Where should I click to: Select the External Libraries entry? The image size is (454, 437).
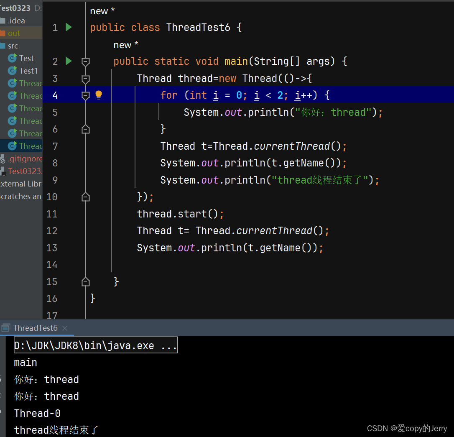(x=17, y=184)
